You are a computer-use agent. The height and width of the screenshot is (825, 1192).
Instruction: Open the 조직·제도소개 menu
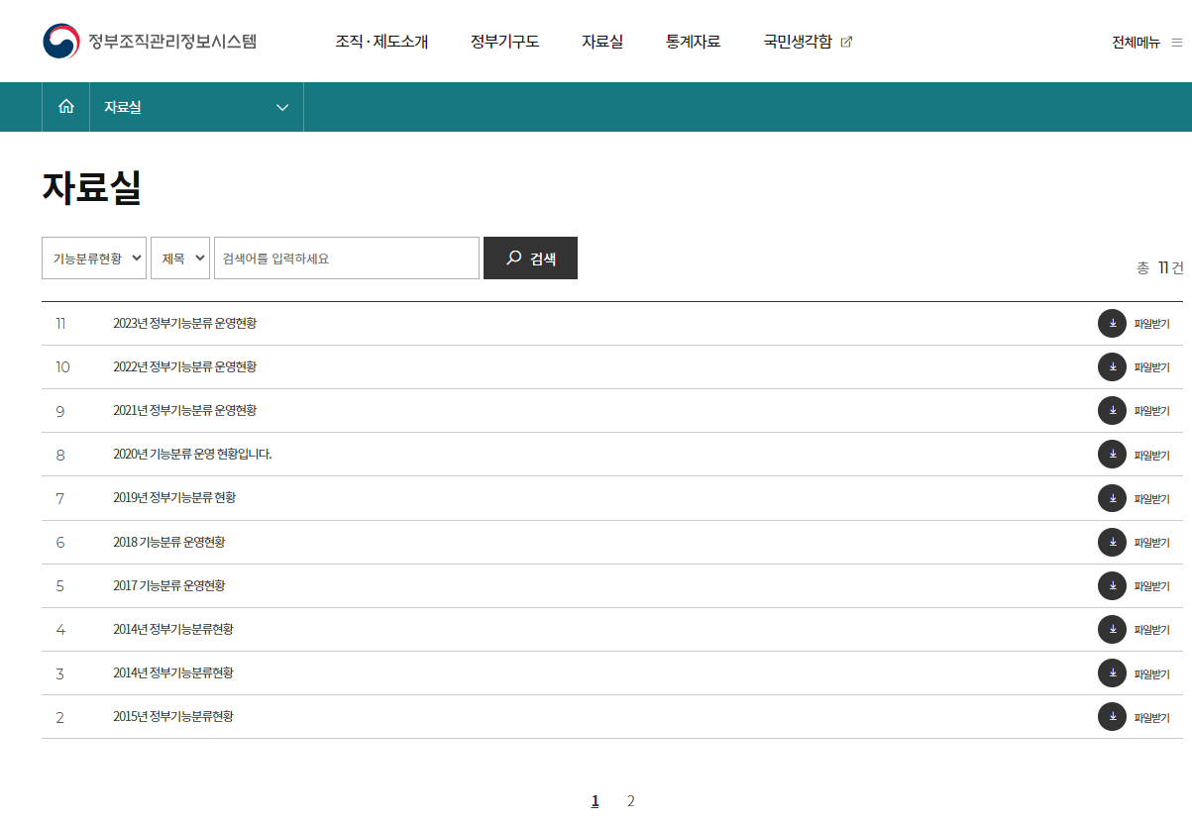click(x=381, y=42)
